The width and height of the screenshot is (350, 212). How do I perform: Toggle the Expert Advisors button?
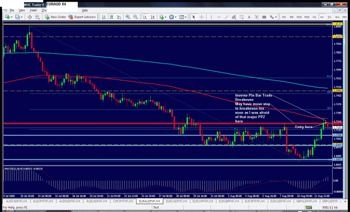pos(82,17)
